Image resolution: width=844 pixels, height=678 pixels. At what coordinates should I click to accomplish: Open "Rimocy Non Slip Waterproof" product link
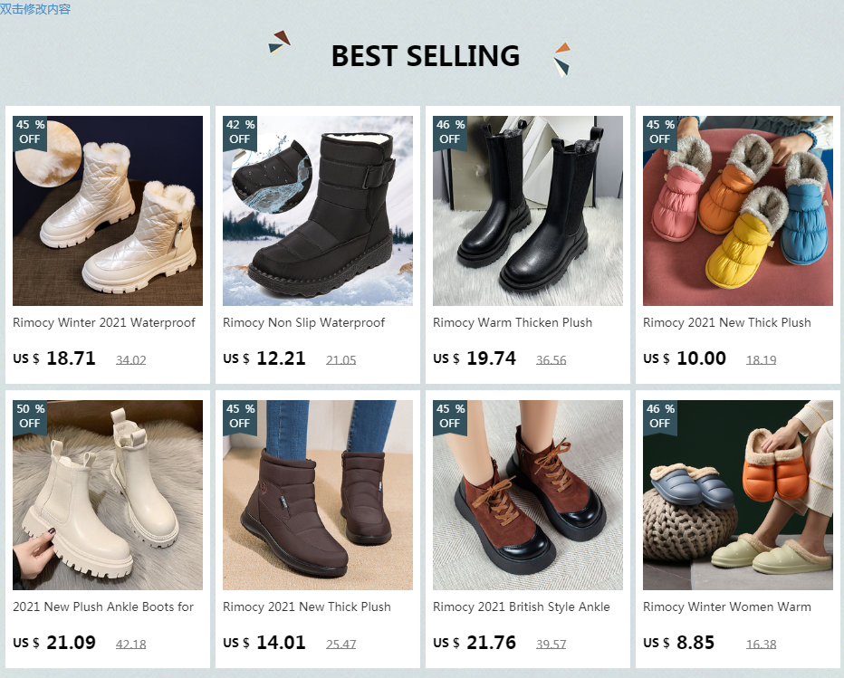(304, 322)
